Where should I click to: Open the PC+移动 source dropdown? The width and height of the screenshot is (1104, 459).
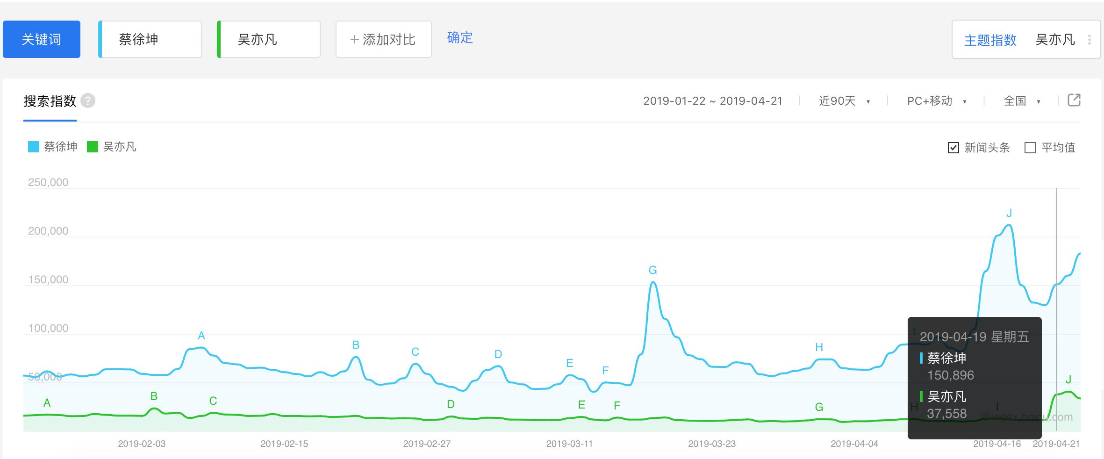point(937,101)
